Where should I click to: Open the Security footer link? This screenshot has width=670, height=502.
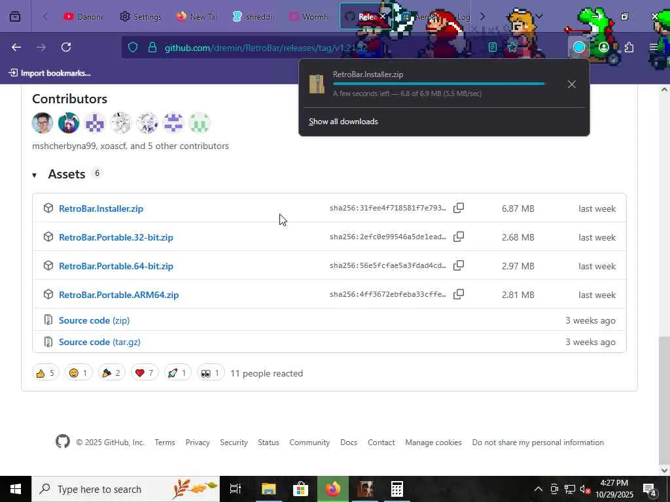[234, 443]
